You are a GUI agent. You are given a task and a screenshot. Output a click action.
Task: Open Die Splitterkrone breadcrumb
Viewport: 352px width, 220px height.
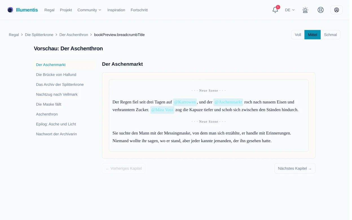click(x=39, y=35)
